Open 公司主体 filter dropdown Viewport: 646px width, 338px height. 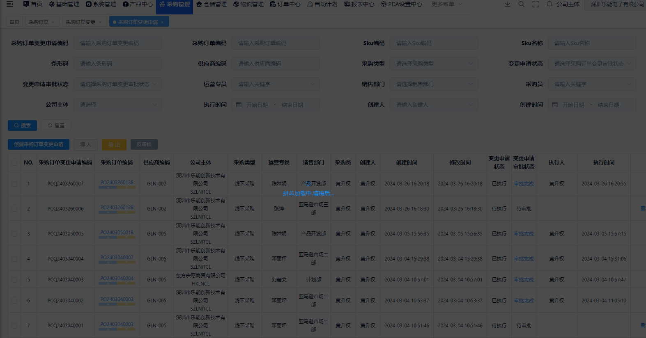(117, 105)
